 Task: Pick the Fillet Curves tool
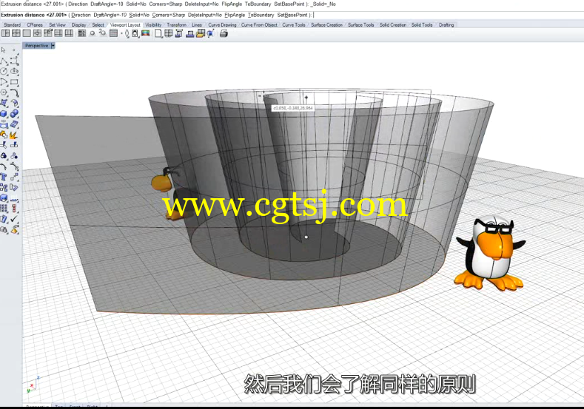click(x=14, y=92)
